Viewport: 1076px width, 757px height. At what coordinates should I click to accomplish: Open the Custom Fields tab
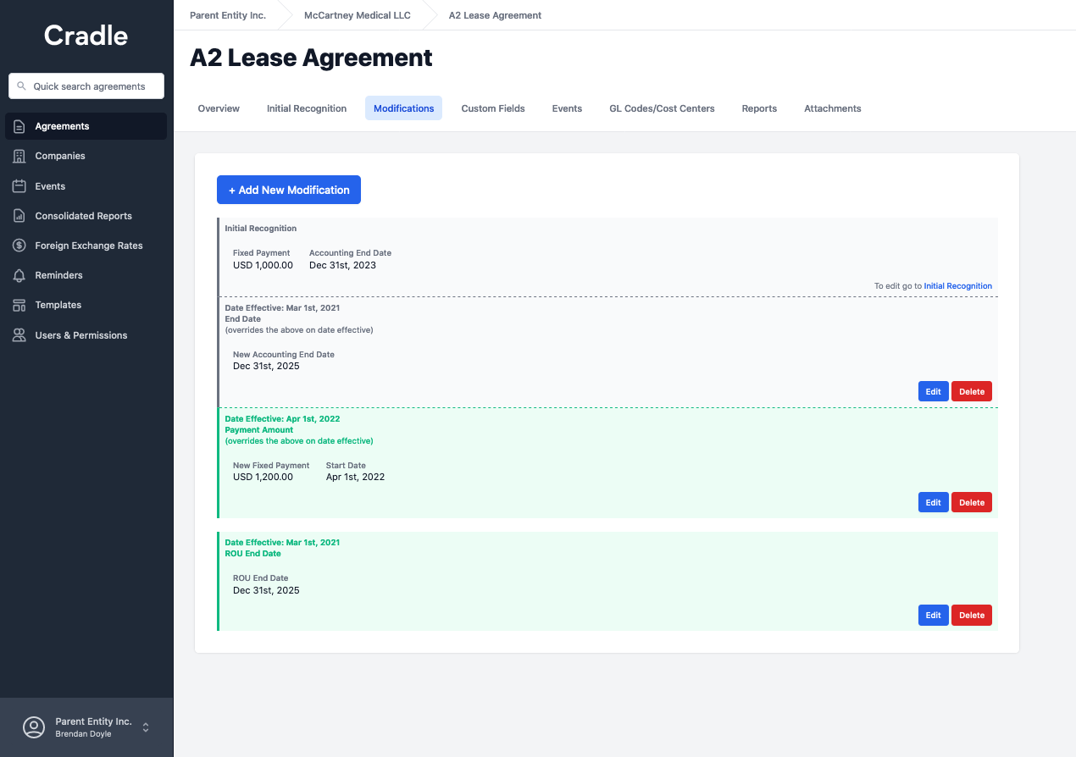[x=492, y=108]
